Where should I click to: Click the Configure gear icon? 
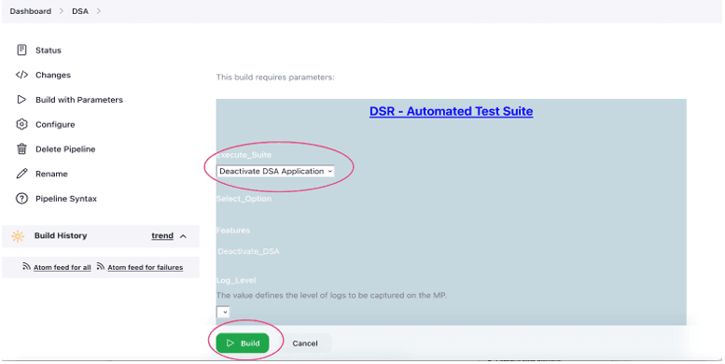(21, 124)
